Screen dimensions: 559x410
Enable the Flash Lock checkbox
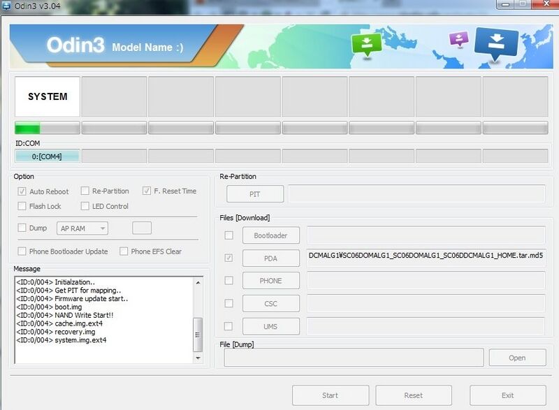point(22,206)
